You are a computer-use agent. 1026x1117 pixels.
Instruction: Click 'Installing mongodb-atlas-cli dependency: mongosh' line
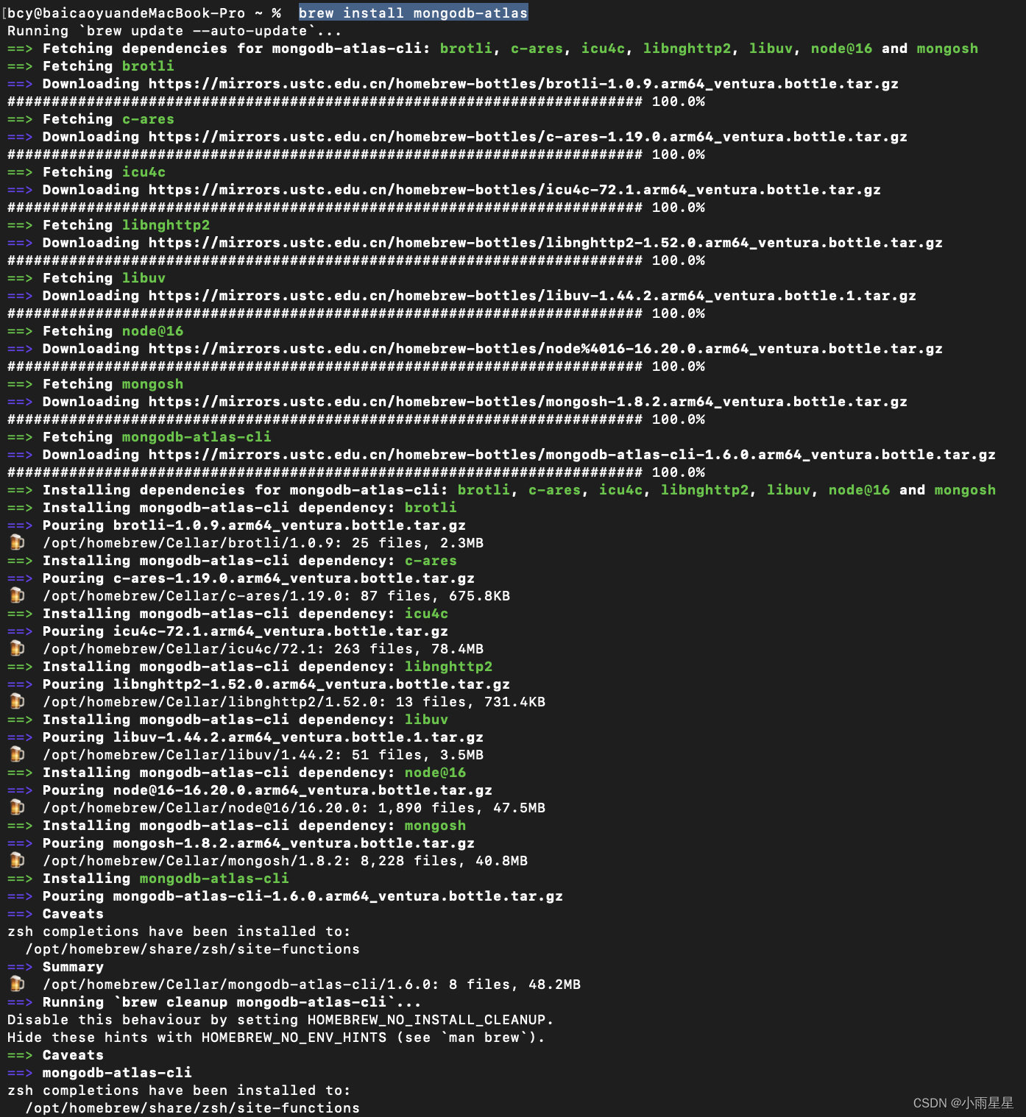click(x=236, y=826)
